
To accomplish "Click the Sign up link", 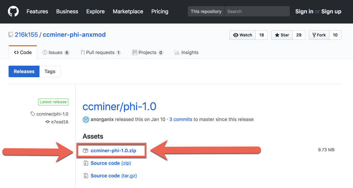I will tap(331, 12).
